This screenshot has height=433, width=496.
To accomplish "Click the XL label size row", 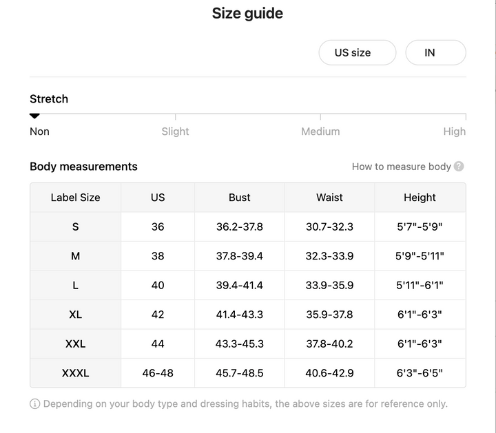I will 248,315.
